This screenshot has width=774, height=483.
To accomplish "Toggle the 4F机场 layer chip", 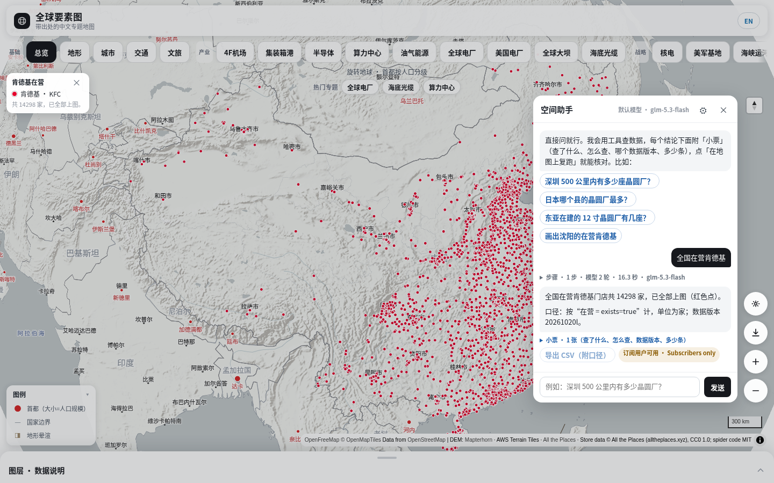I will point(235,53).
